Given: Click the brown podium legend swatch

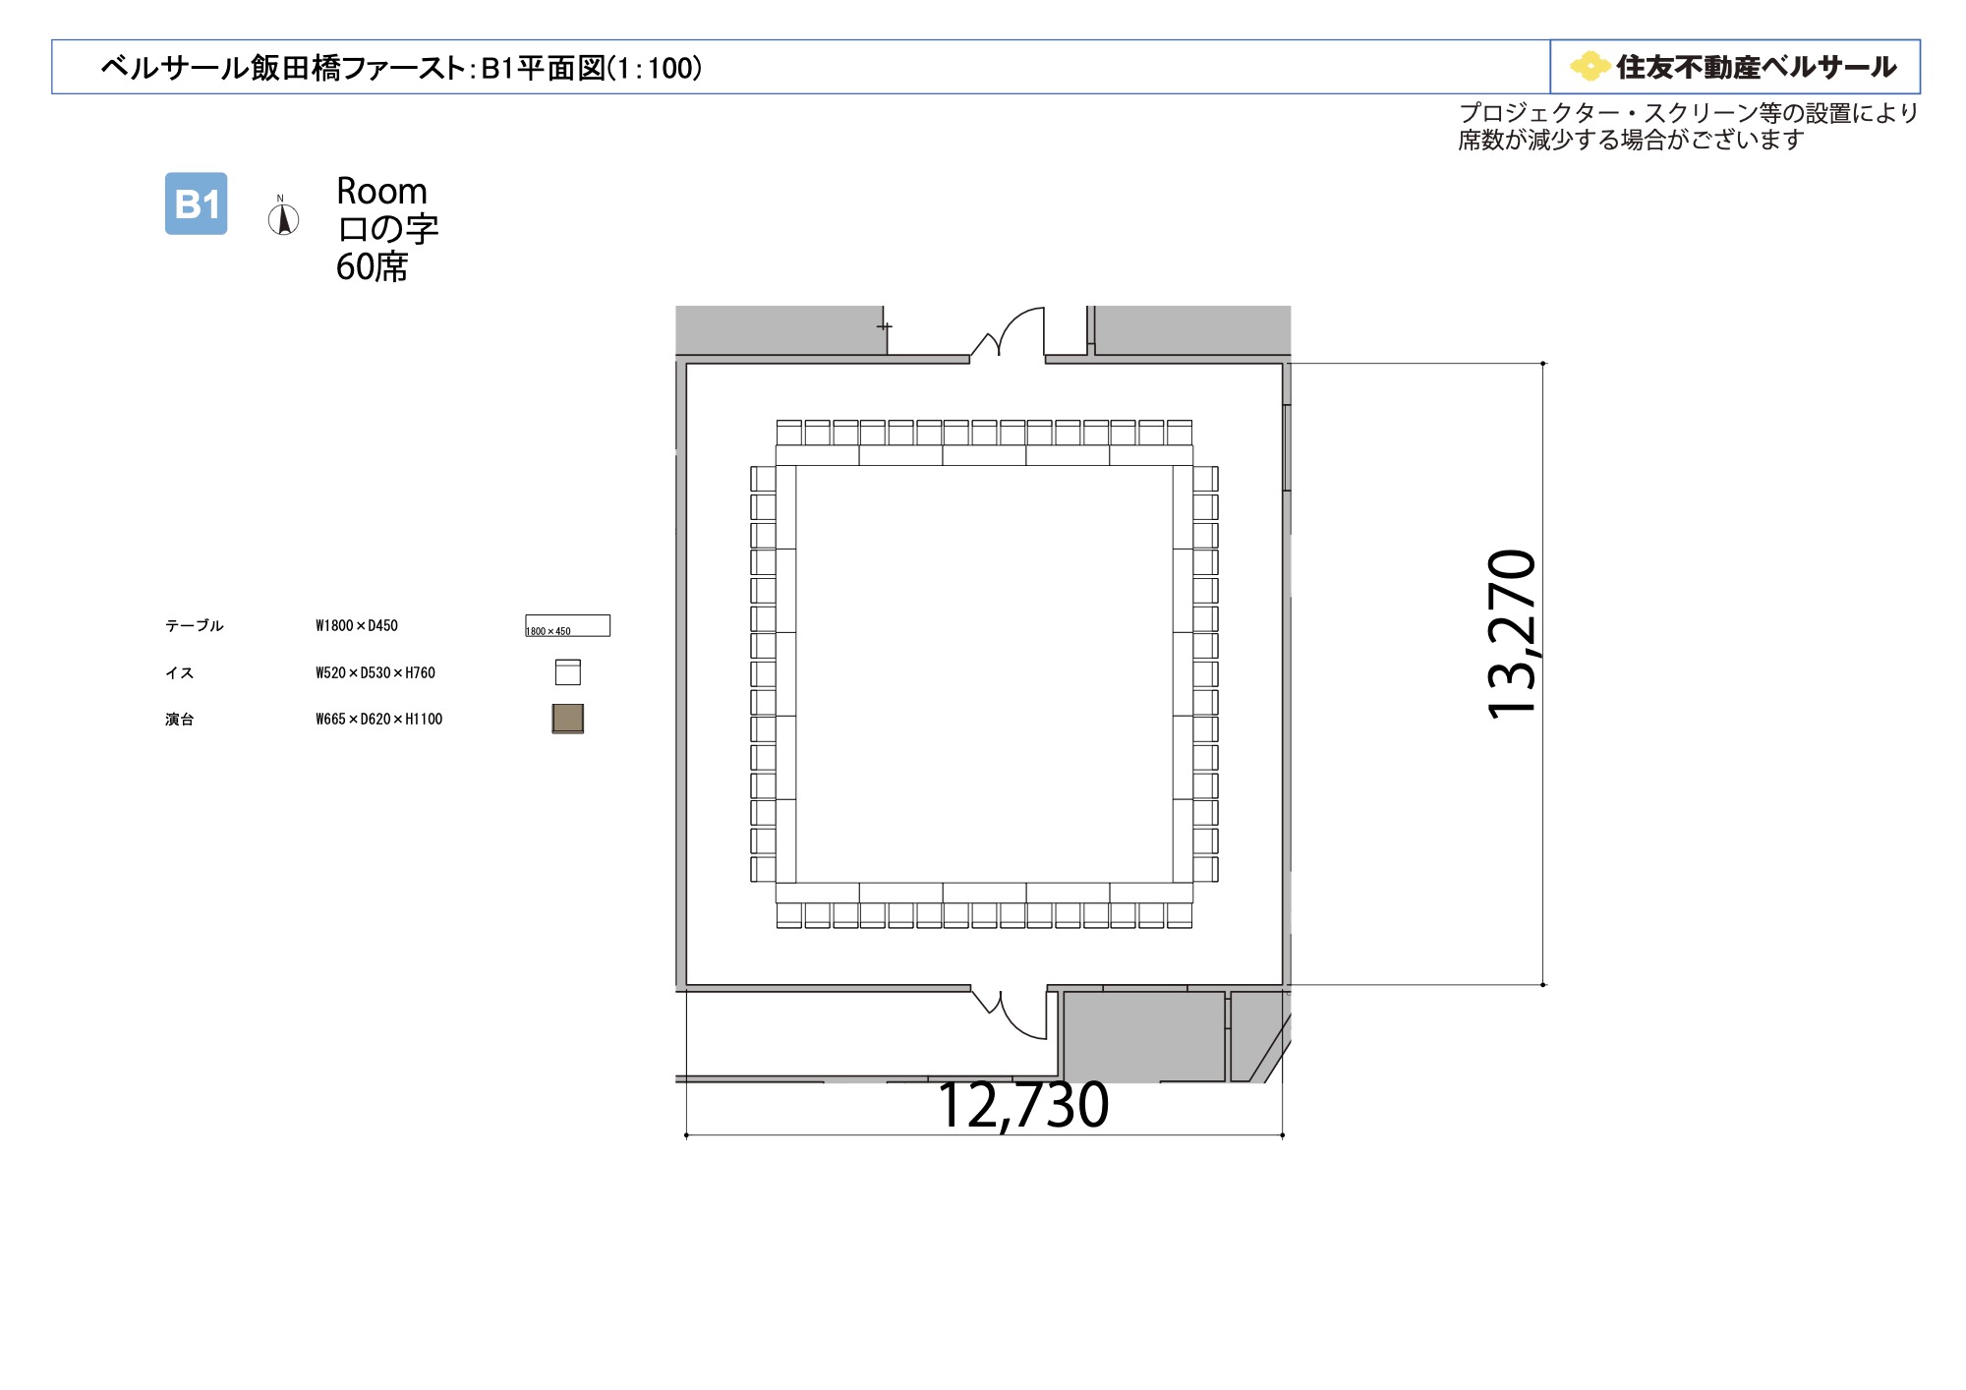Looking at the screenshot, I should pyautogui.click(x=567, y=719).
